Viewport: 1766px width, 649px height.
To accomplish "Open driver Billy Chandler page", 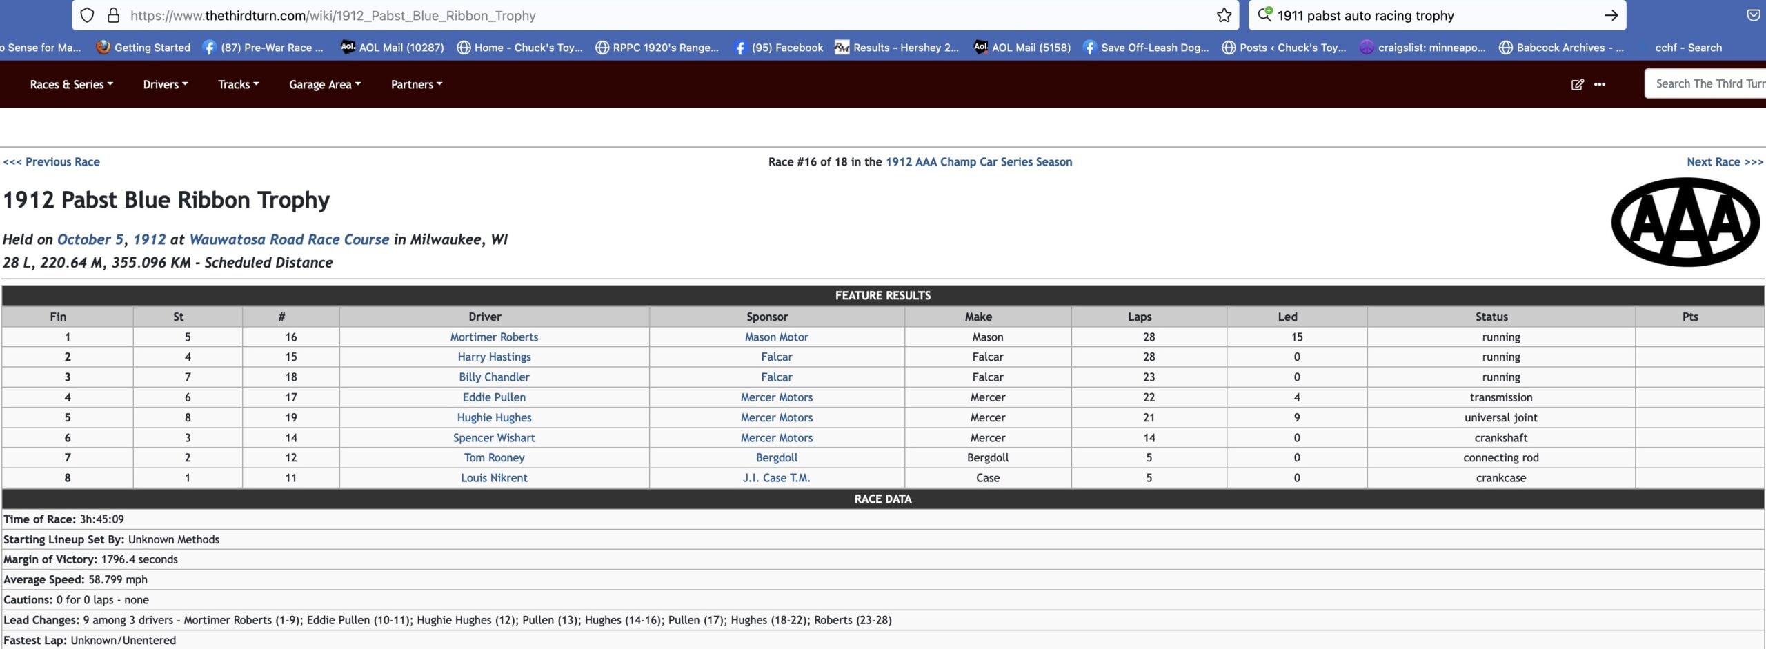I will click(494, 377).
